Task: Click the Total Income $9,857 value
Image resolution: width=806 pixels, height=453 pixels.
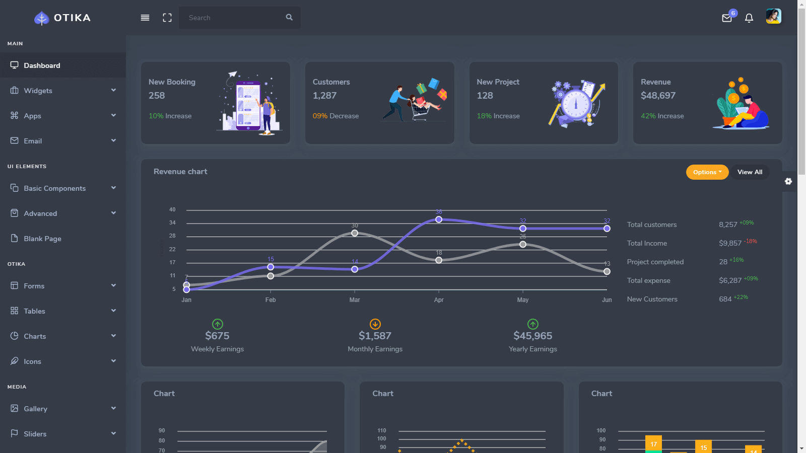Action: click(x=730, y=243)
